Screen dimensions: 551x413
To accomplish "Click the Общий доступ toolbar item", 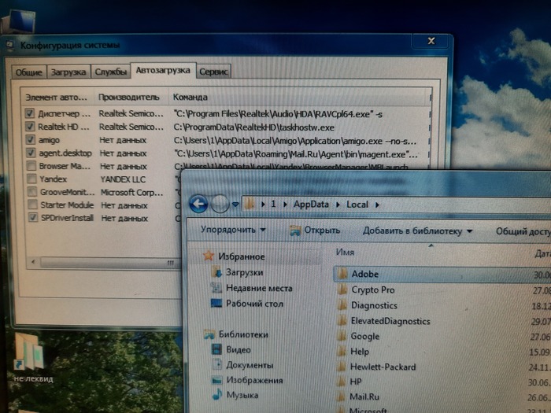I will [523, 232].
